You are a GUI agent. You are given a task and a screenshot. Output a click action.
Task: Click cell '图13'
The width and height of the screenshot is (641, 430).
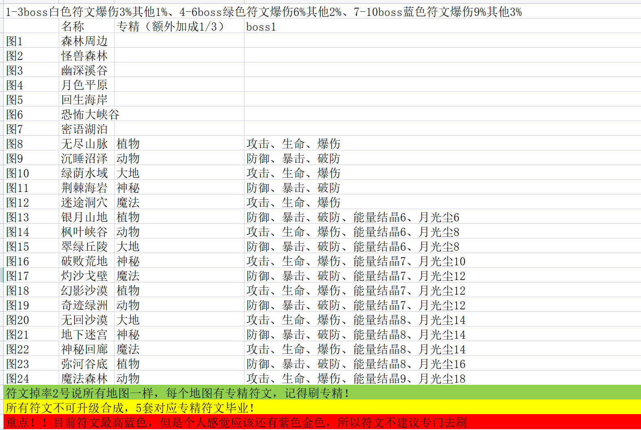[32, 216]
